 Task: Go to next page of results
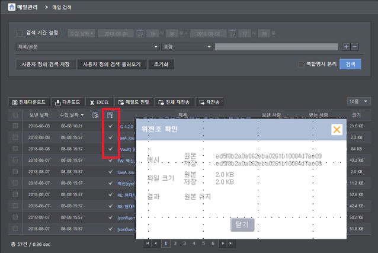point(223,244)
